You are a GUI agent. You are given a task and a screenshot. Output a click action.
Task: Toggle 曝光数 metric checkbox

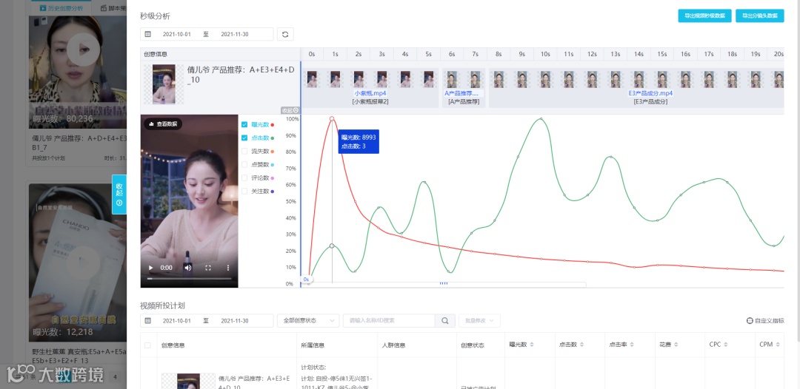pyautogui.click(x=244, y=124)
